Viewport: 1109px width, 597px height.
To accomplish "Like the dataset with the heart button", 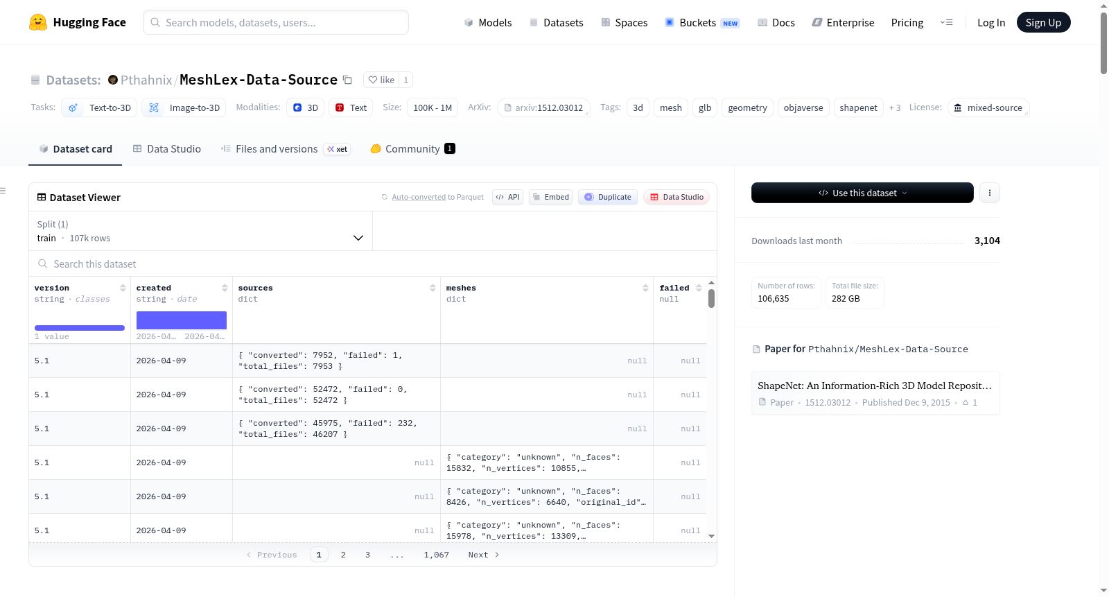I will tap(381, 80).
